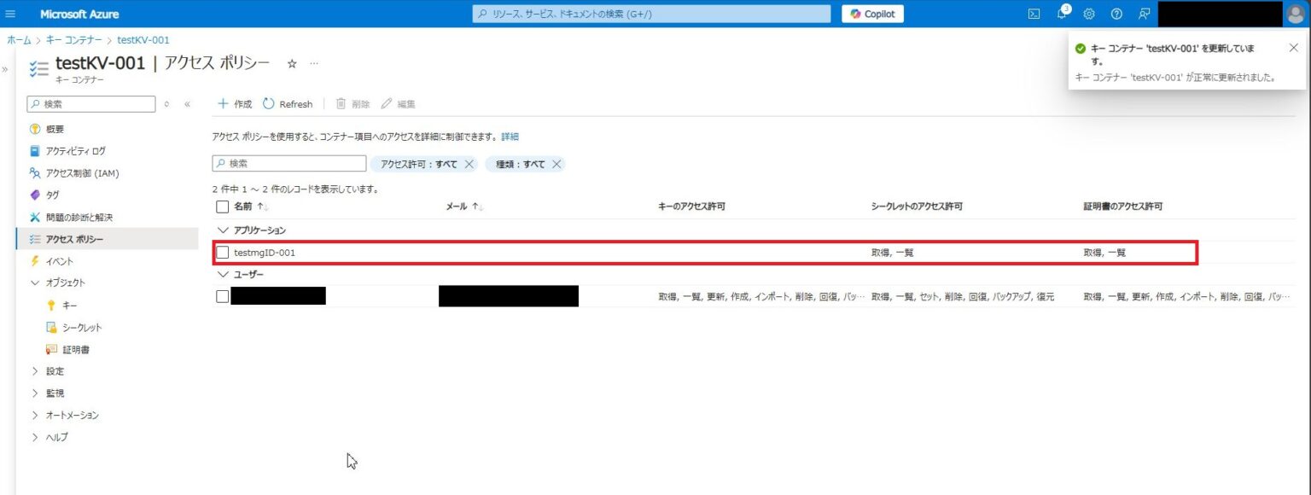Collapse the アプリケーション group
This screenshot has width=1311, height=495.
point(223,230)
